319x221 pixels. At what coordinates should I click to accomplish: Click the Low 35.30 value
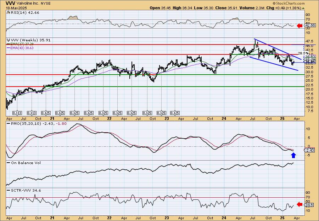[204, 8]
